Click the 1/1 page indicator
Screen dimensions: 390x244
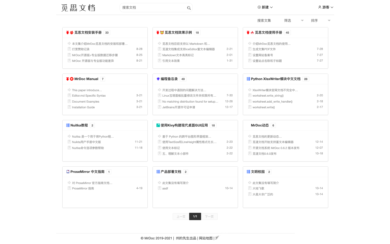click(x=195, y=217)
